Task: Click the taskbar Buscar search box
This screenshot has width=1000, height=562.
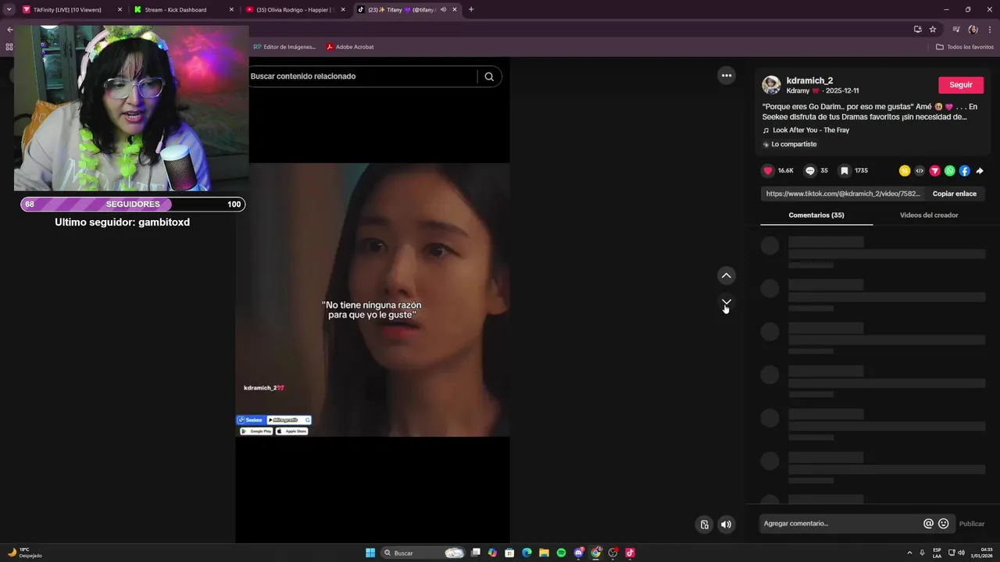Action: point(423,553)
